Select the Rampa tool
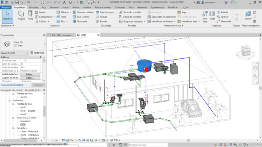 click(x=102, y=17)
